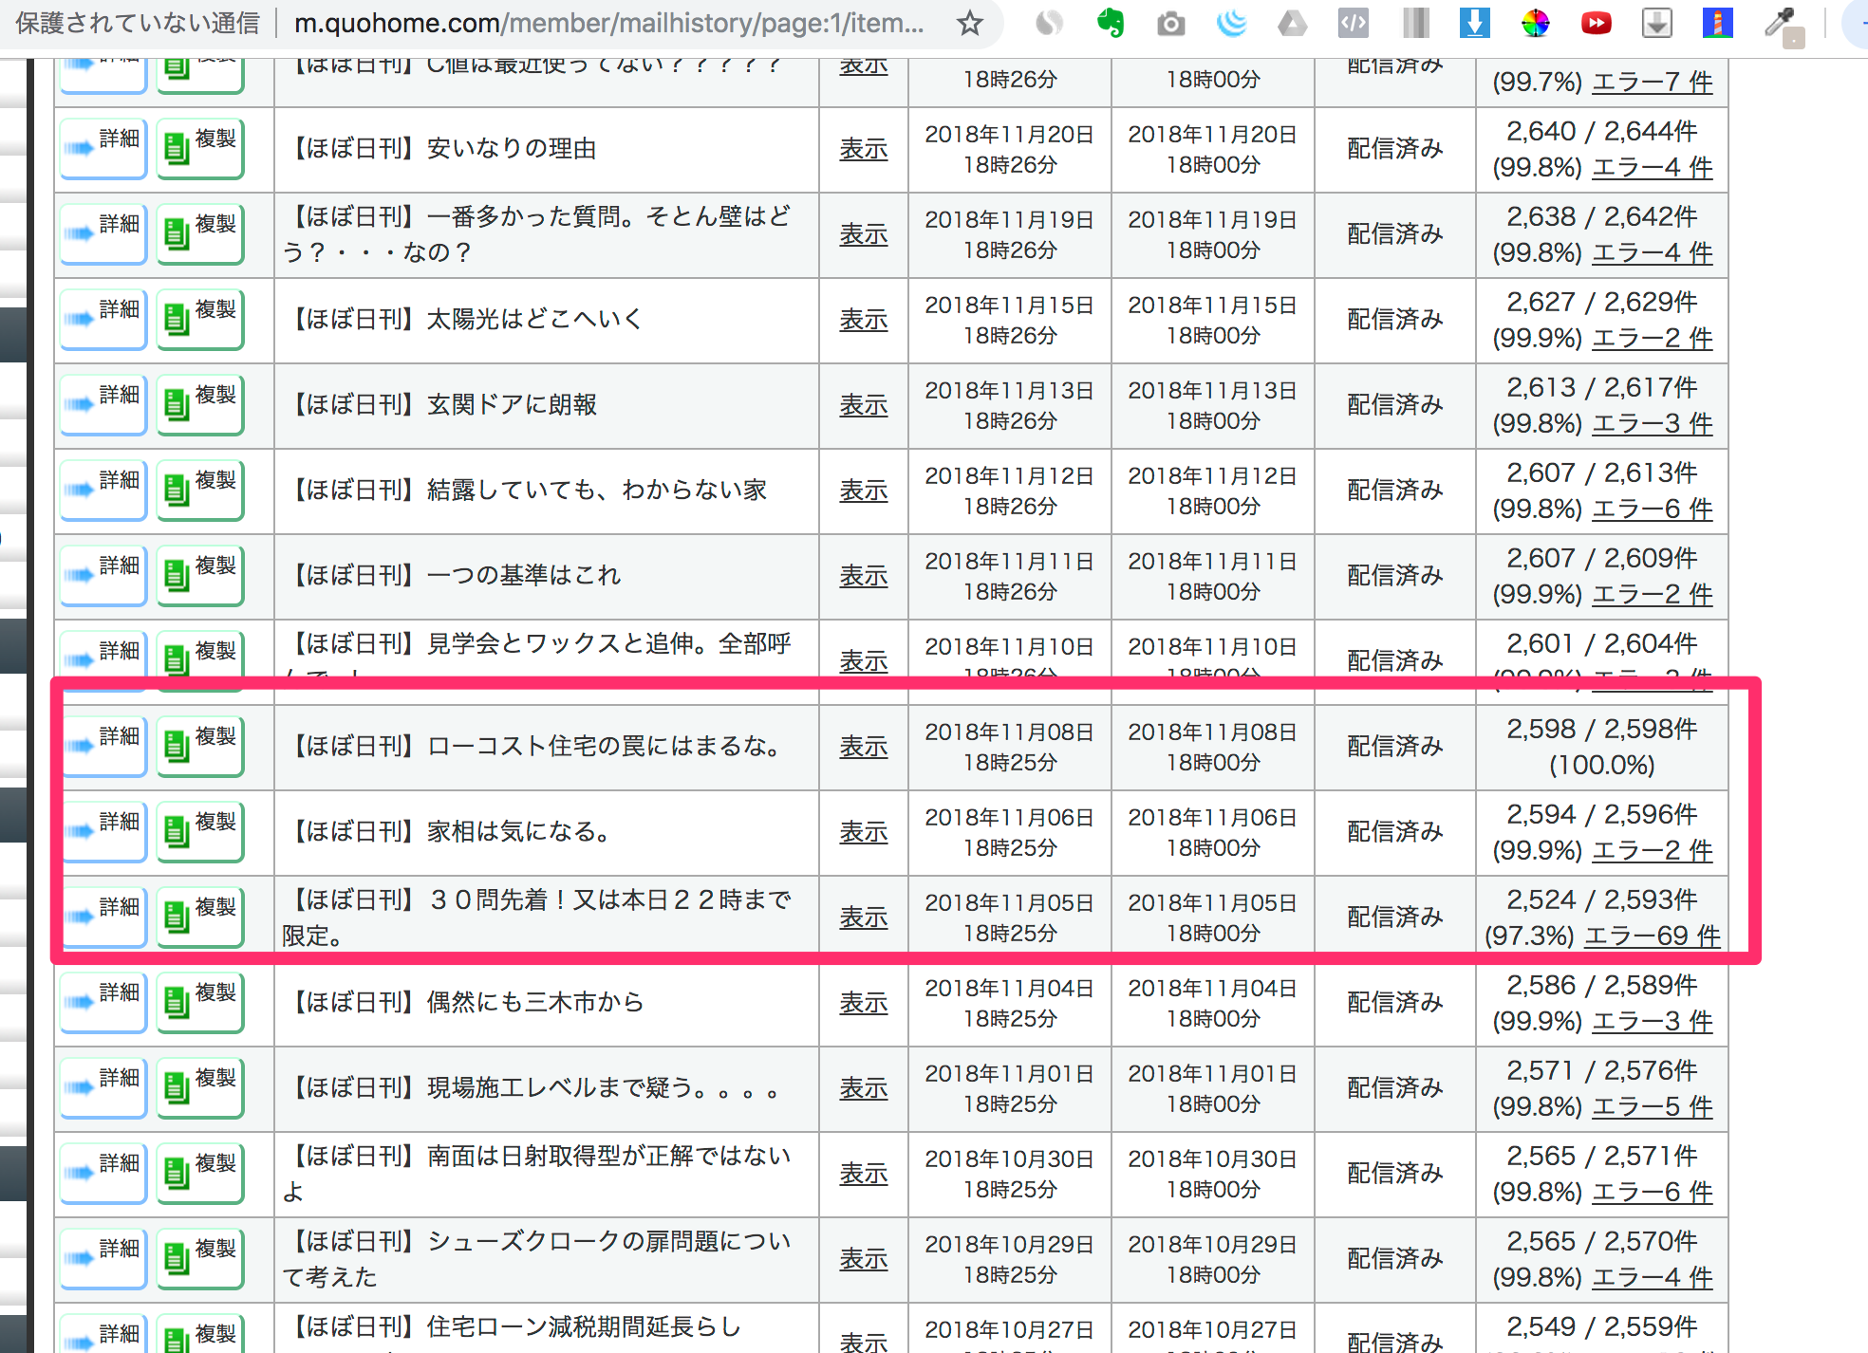Click the エラー6件 link in the 結露していても row
Image resolution: width=1868 pixels, height=1353 pixels.
pyautogui.click(x=1652, y=509)
